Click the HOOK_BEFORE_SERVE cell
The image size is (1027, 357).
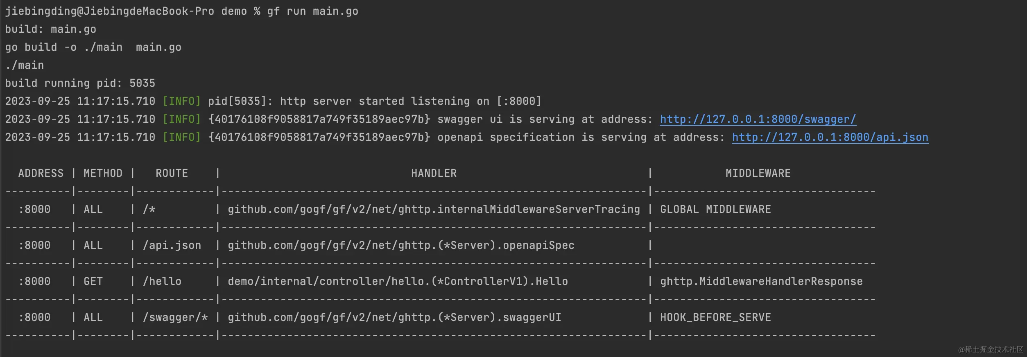(x=715, y=317)
